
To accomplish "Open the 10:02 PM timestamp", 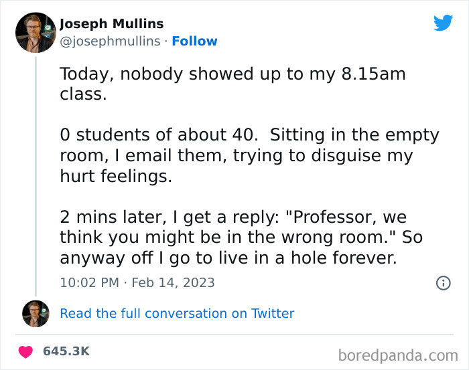I will [88, 282].
